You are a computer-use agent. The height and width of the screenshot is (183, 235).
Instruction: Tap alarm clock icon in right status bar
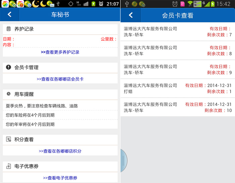pyautogui.click(x=175, y=4)
